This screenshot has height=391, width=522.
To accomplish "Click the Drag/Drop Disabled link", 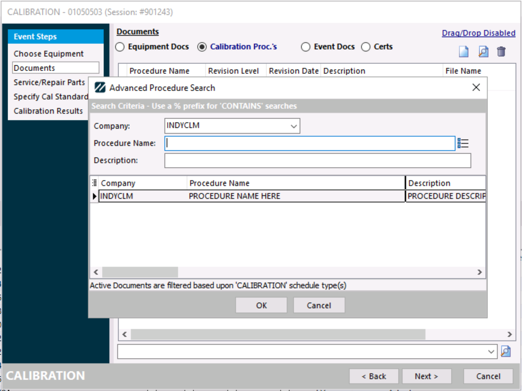I will click(478, 33).
